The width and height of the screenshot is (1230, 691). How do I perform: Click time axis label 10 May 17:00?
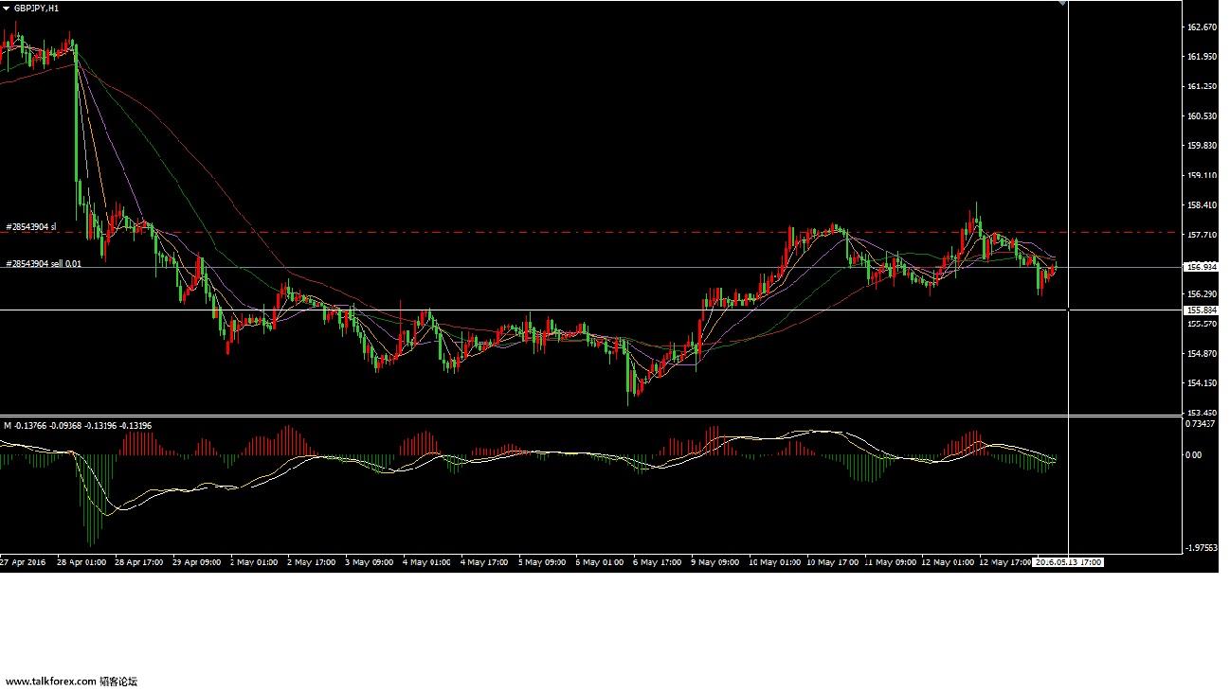click(x=832, y=562)
